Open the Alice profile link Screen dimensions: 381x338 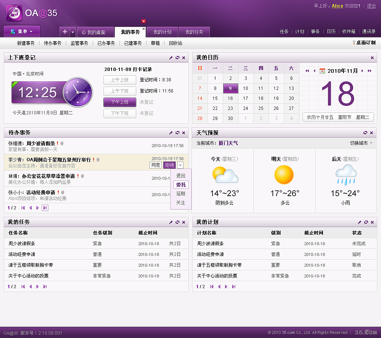337,6
